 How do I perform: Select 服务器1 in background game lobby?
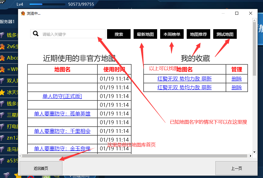[x=7, y=22]
